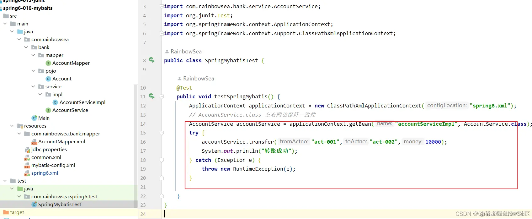Click the pojo package folder icon

41,71
